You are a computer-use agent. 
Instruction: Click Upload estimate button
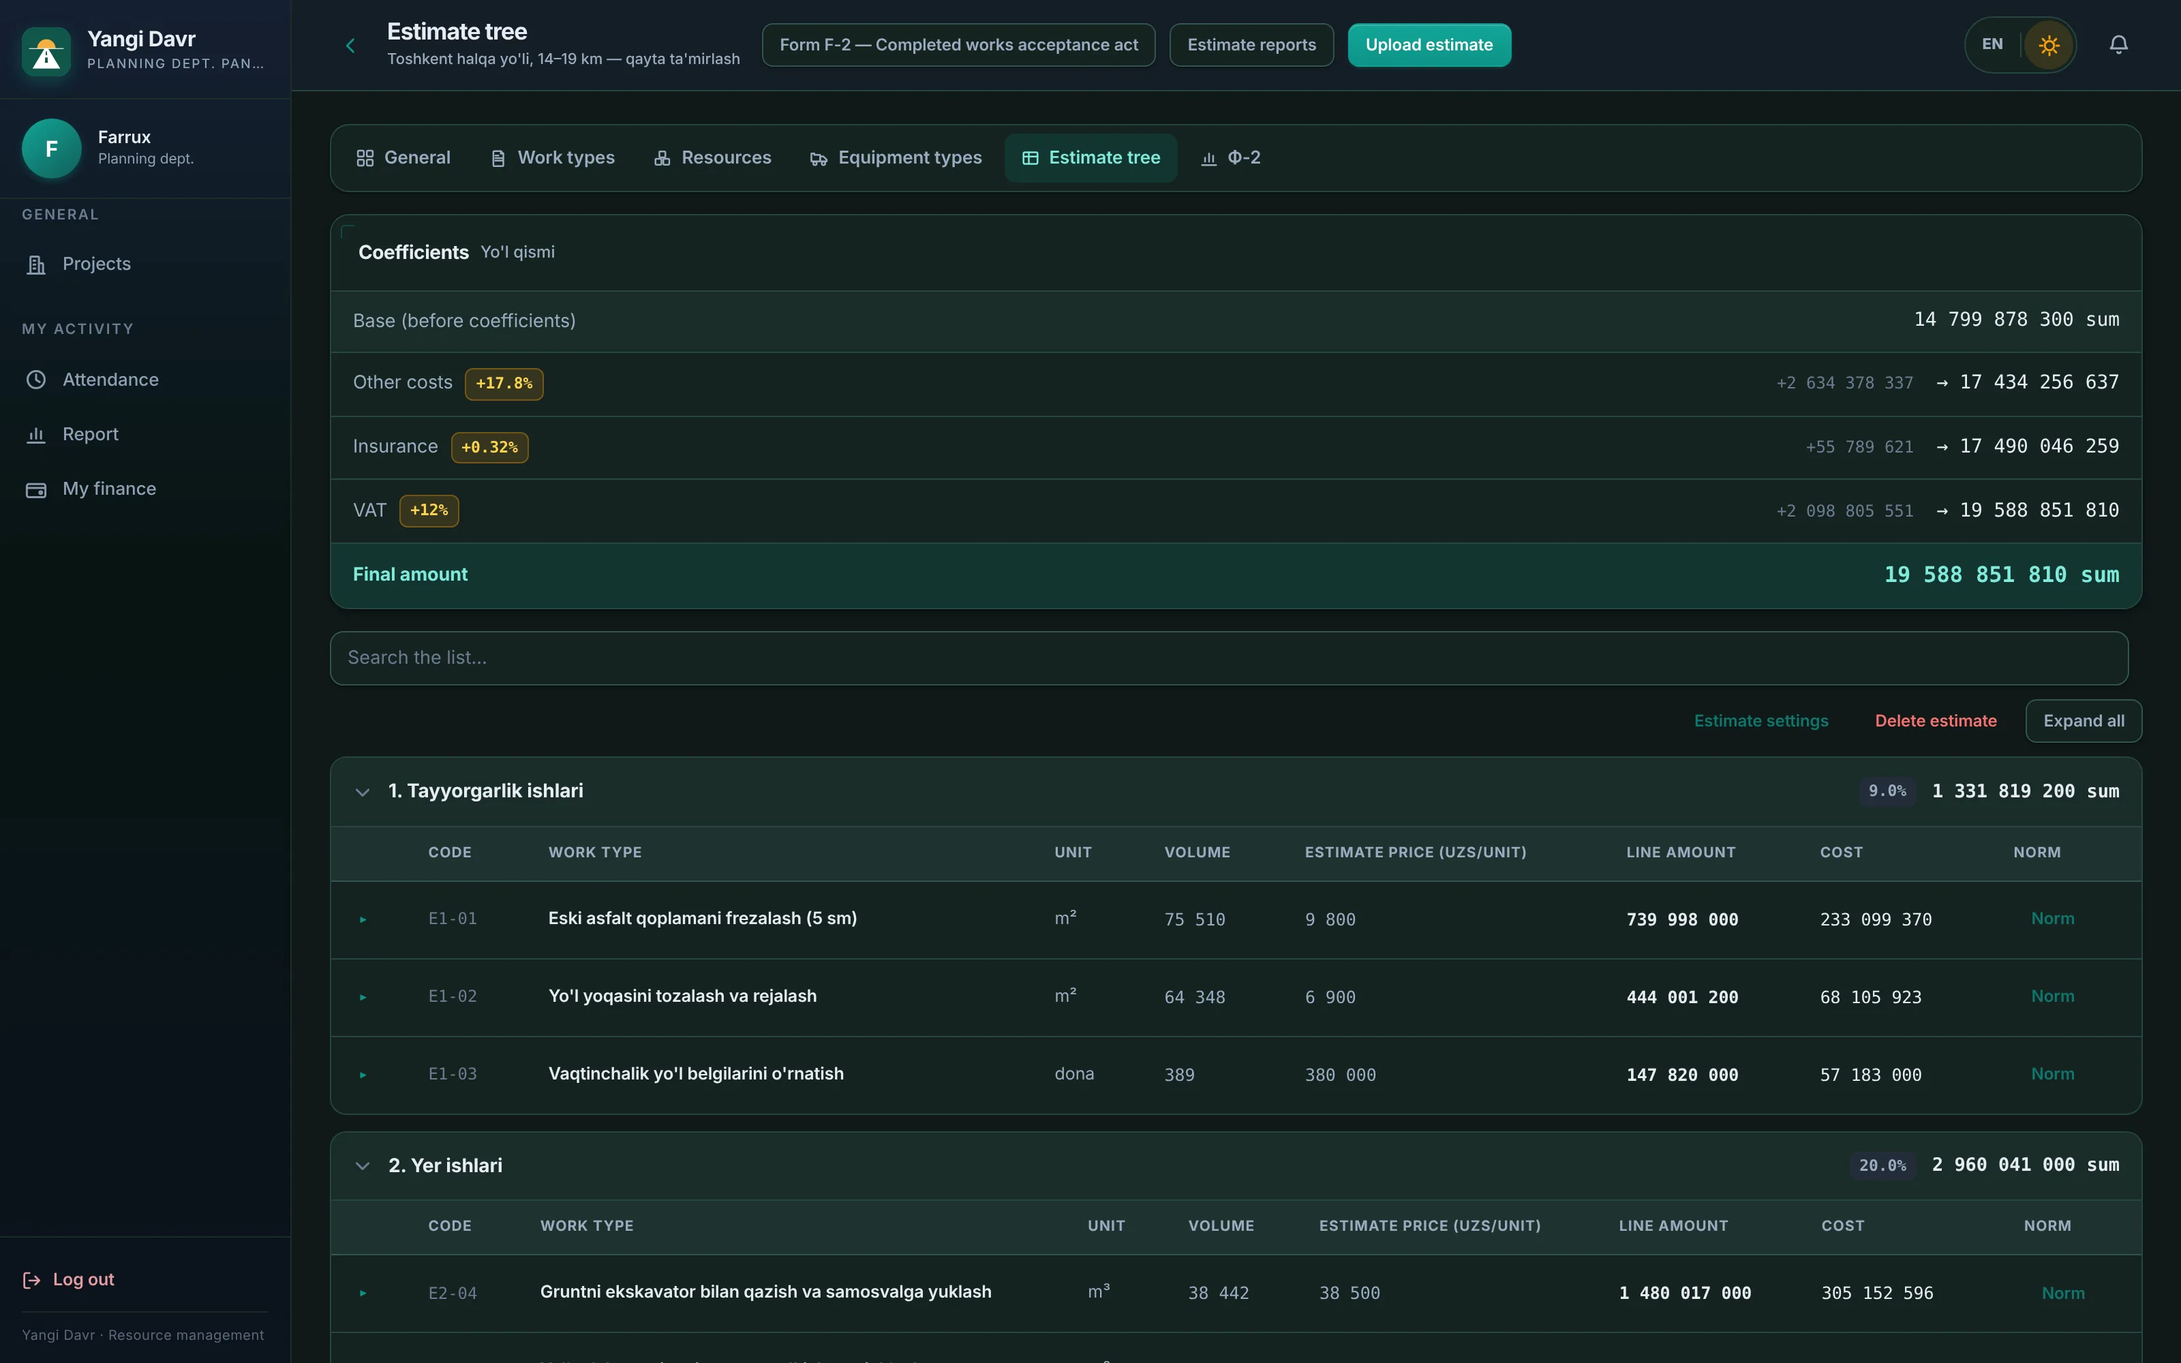point(1429,45)
